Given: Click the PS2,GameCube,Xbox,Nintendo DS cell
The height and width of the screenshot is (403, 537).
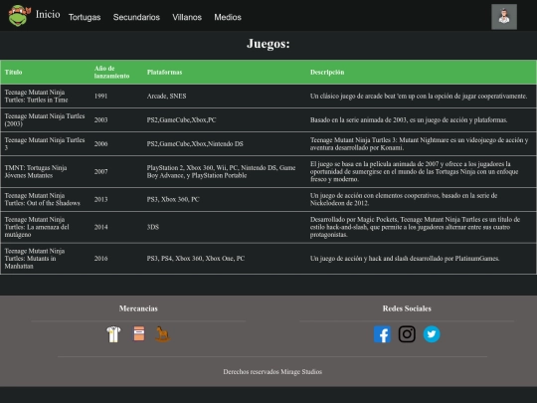Looking at the screenshot, I should [x=225, y=144].
